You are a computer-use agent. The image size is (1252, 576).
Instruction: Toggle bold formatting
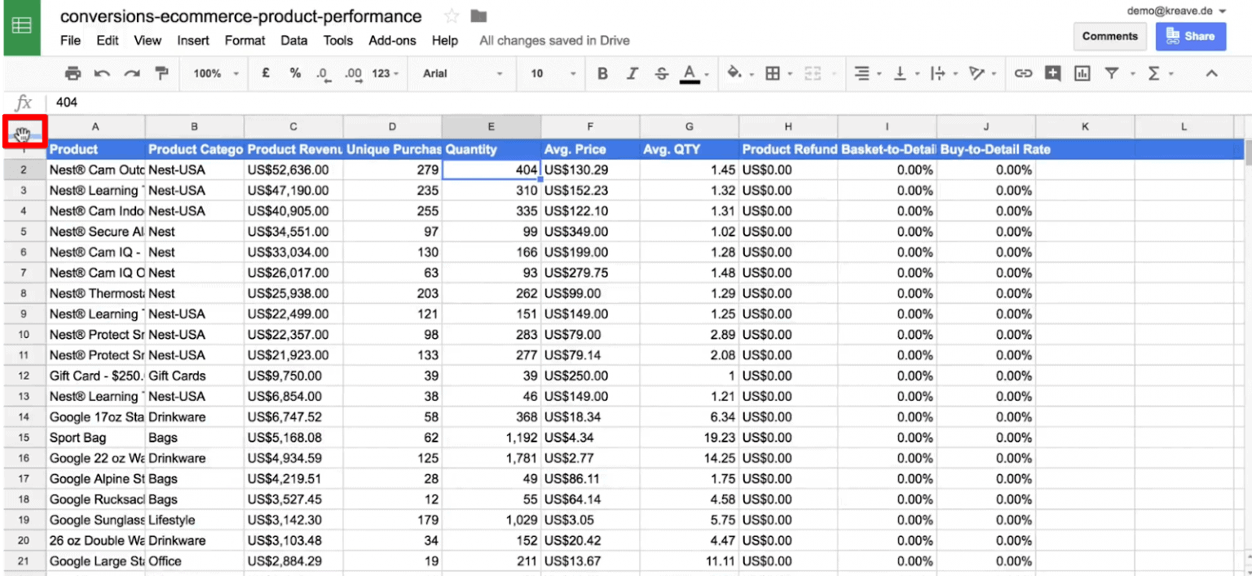click(602, 73)
